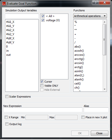This screenshot has width=112, height=140.
Task: Pick the ** power operator
Action: point(76,30)
